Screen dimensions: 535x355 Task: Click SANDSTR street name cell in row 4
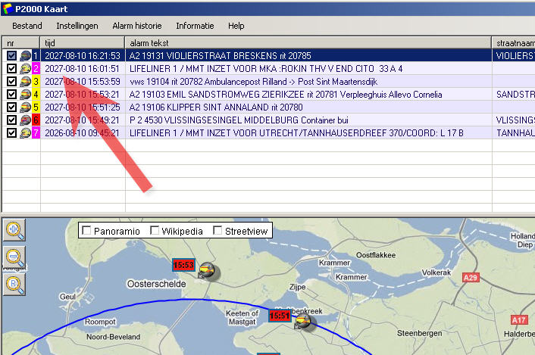(x=515, y=95)
